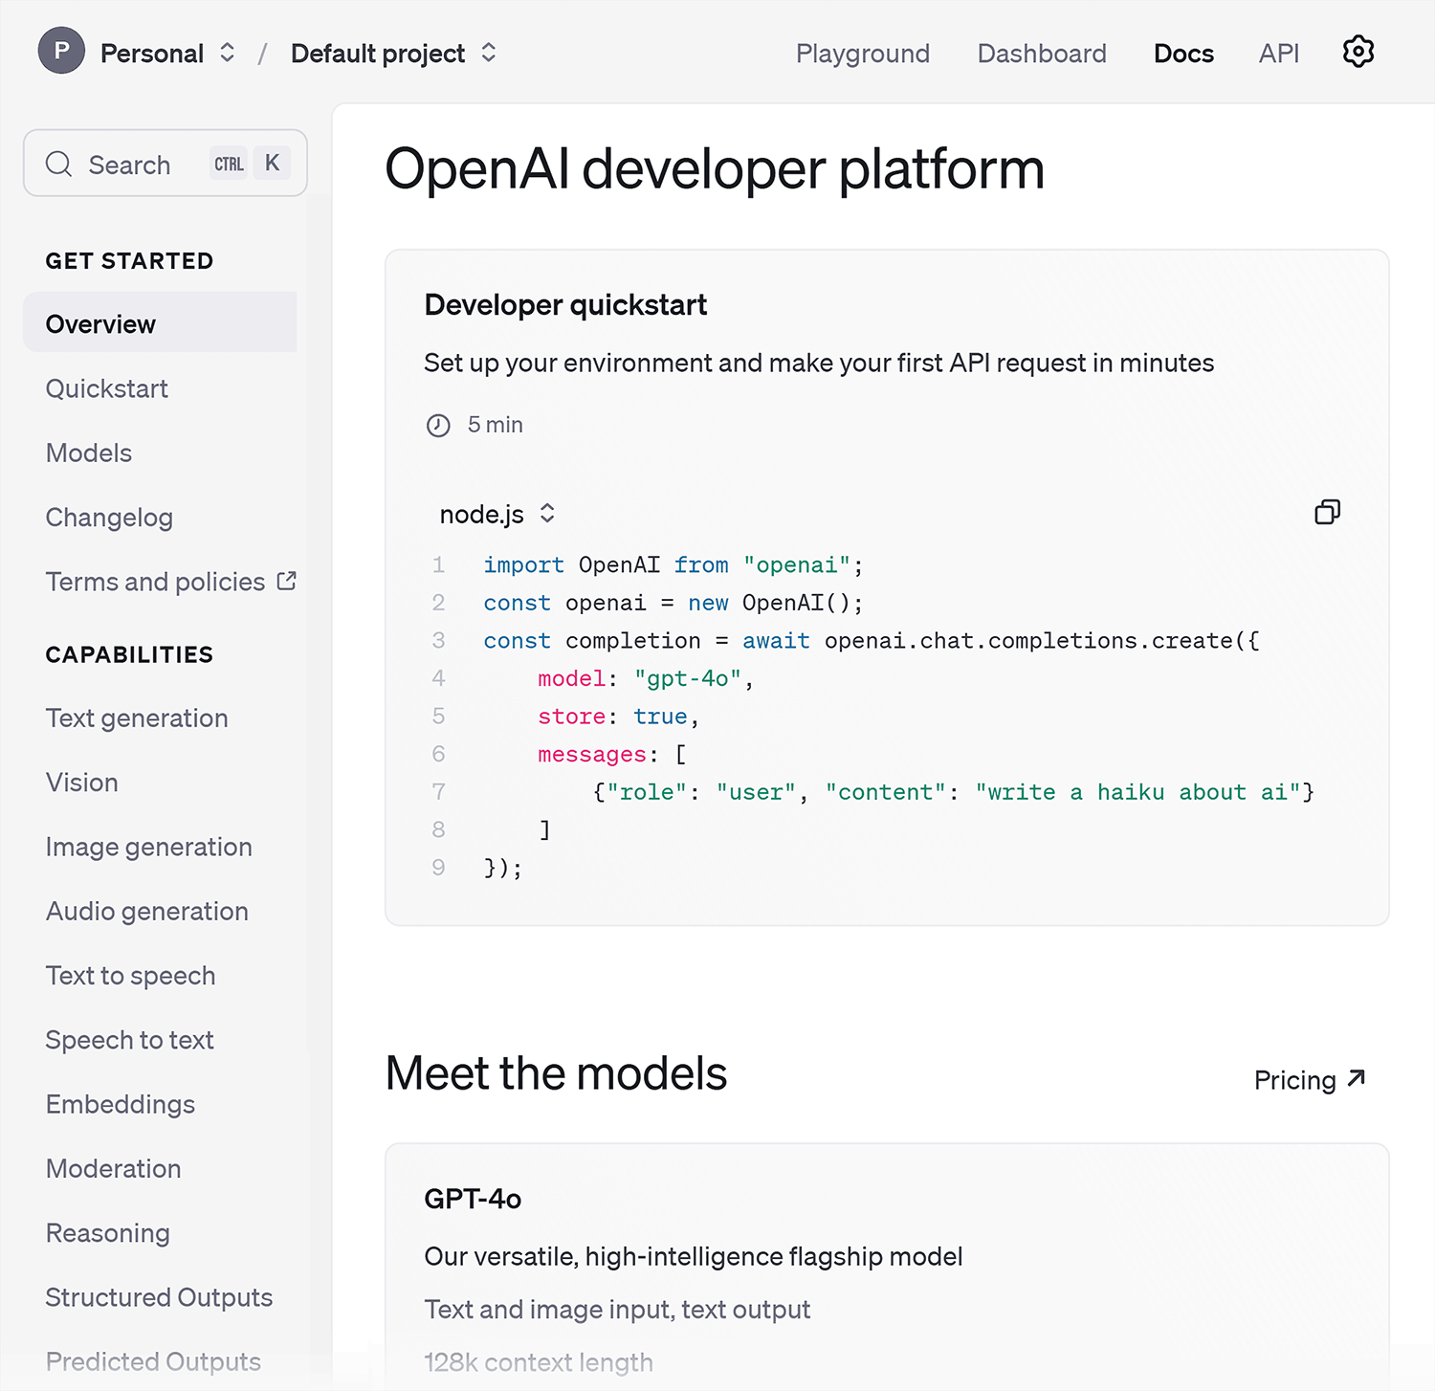Click the Developer quickstart card title
The width and height of the screenshot is (1435, 1391).
click(x=565, y=305)
